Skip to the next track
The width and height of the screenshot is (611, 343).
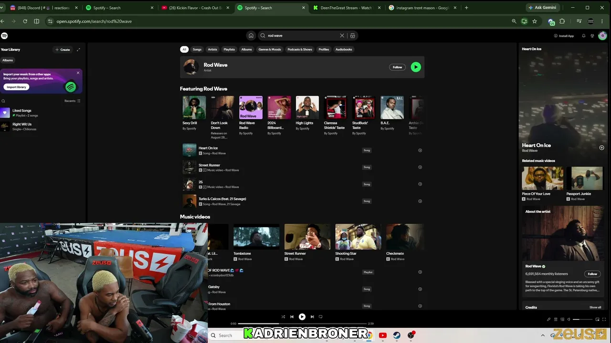tap(312, 317)
